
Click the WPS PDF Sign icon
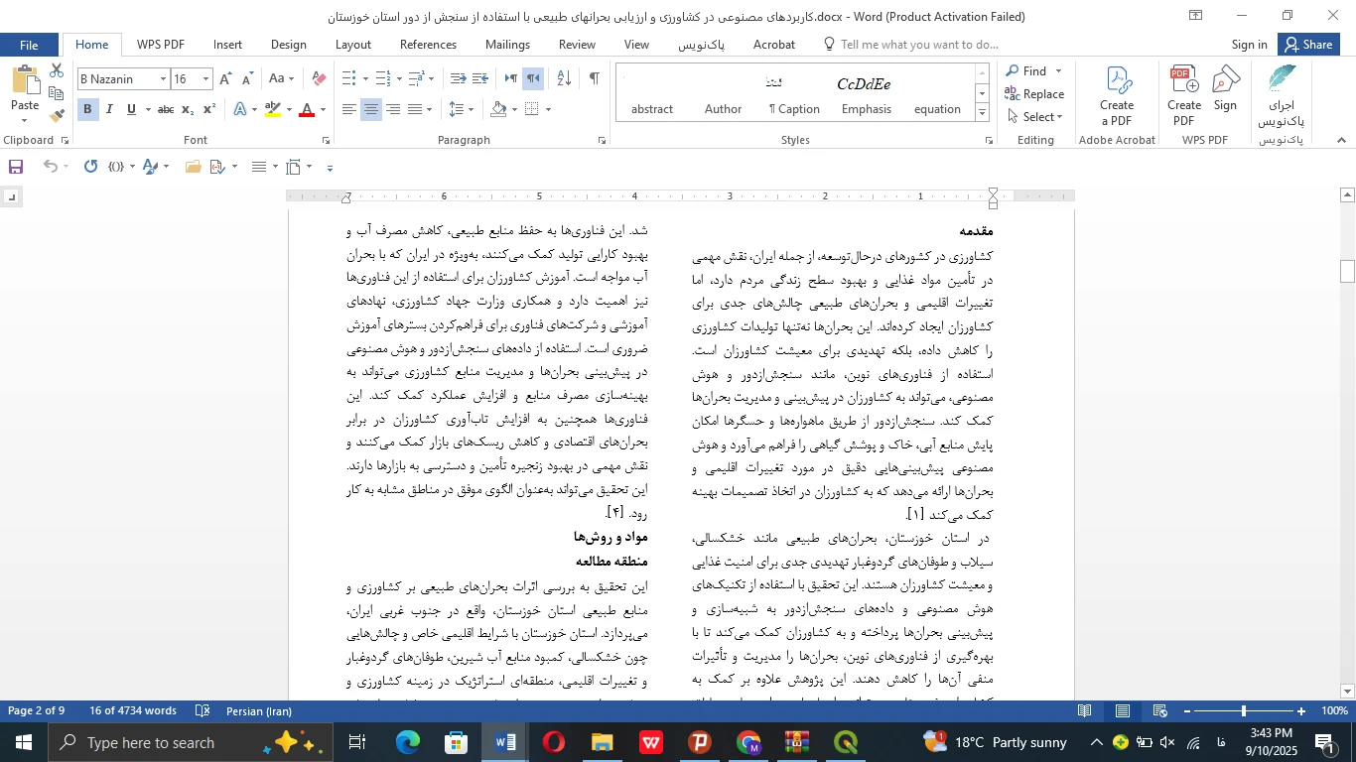click(x=1226, y=89)
